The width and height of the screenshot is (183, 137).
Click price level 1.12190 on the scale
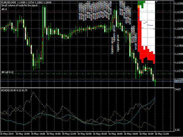(x=179, y=12)
